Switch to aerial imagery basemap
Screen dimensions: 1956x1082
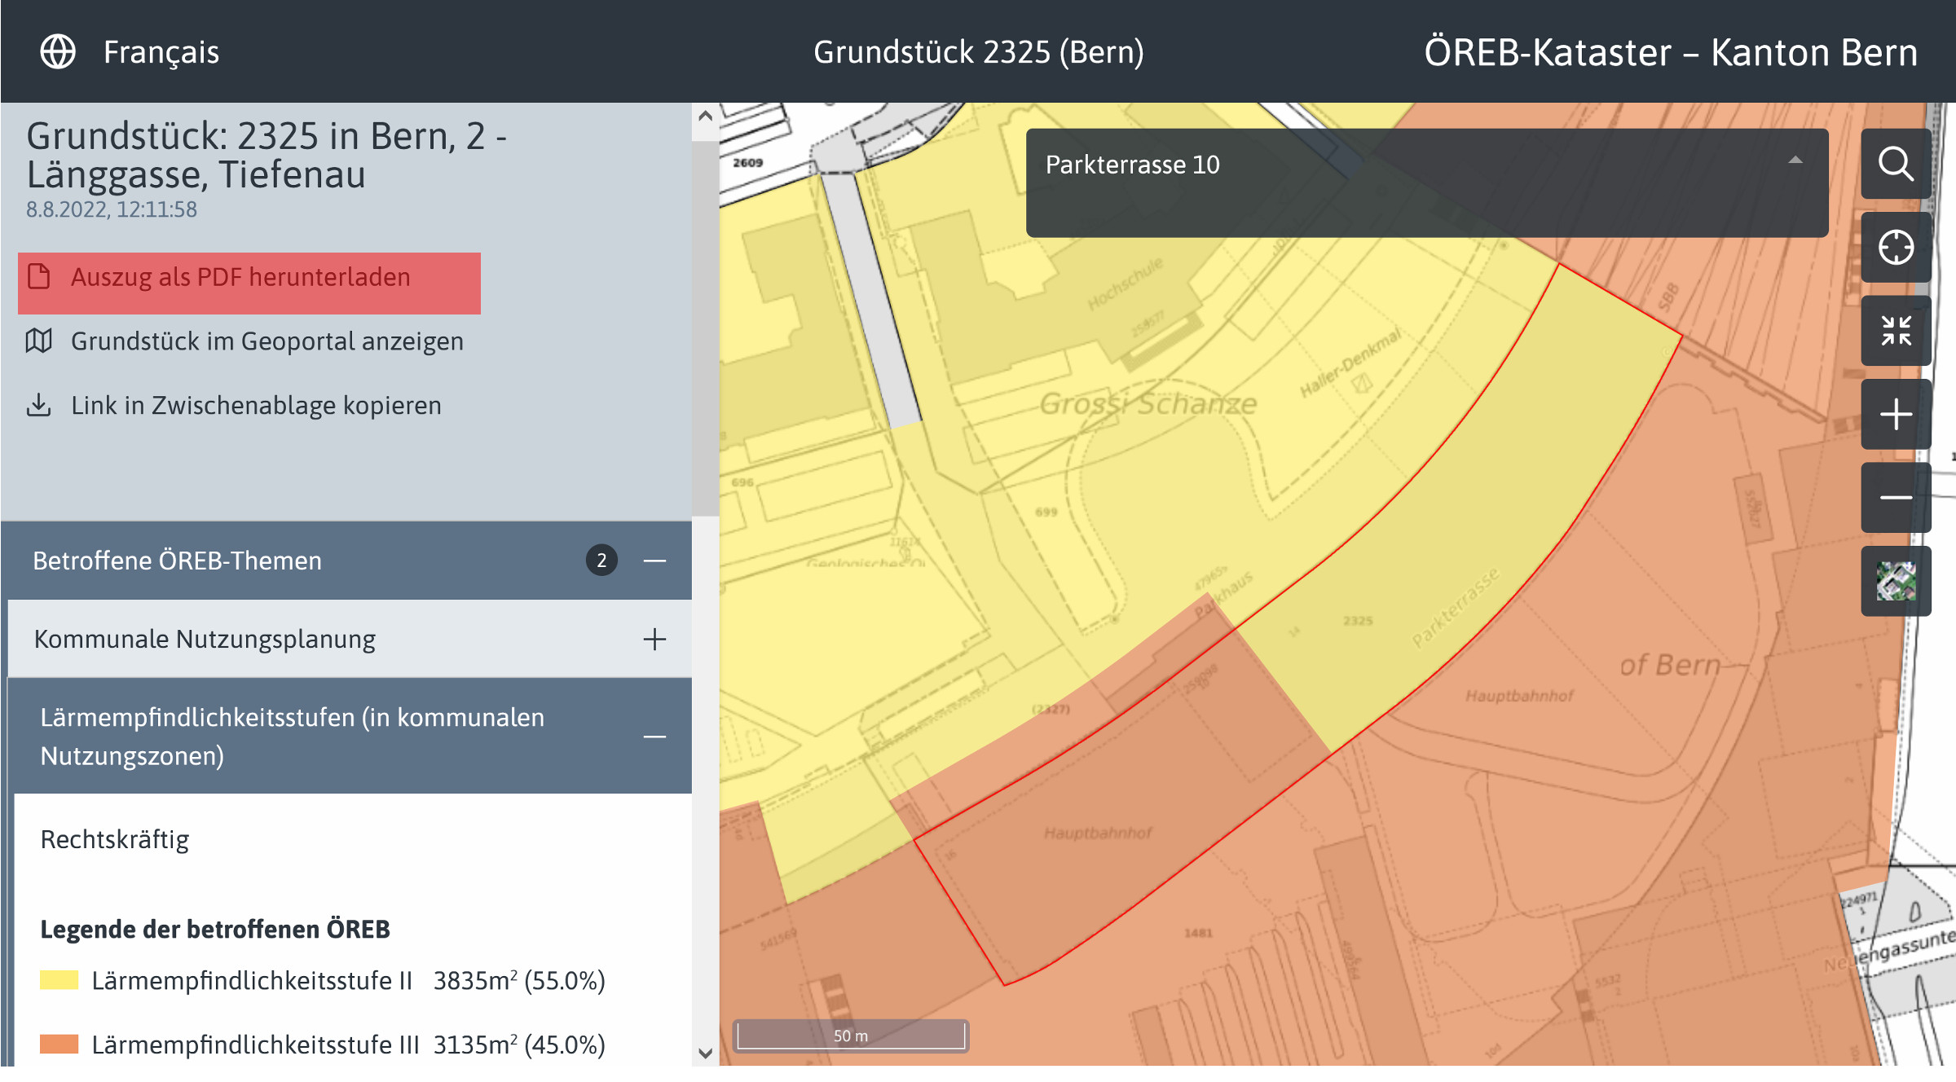tap(1896, 582)
